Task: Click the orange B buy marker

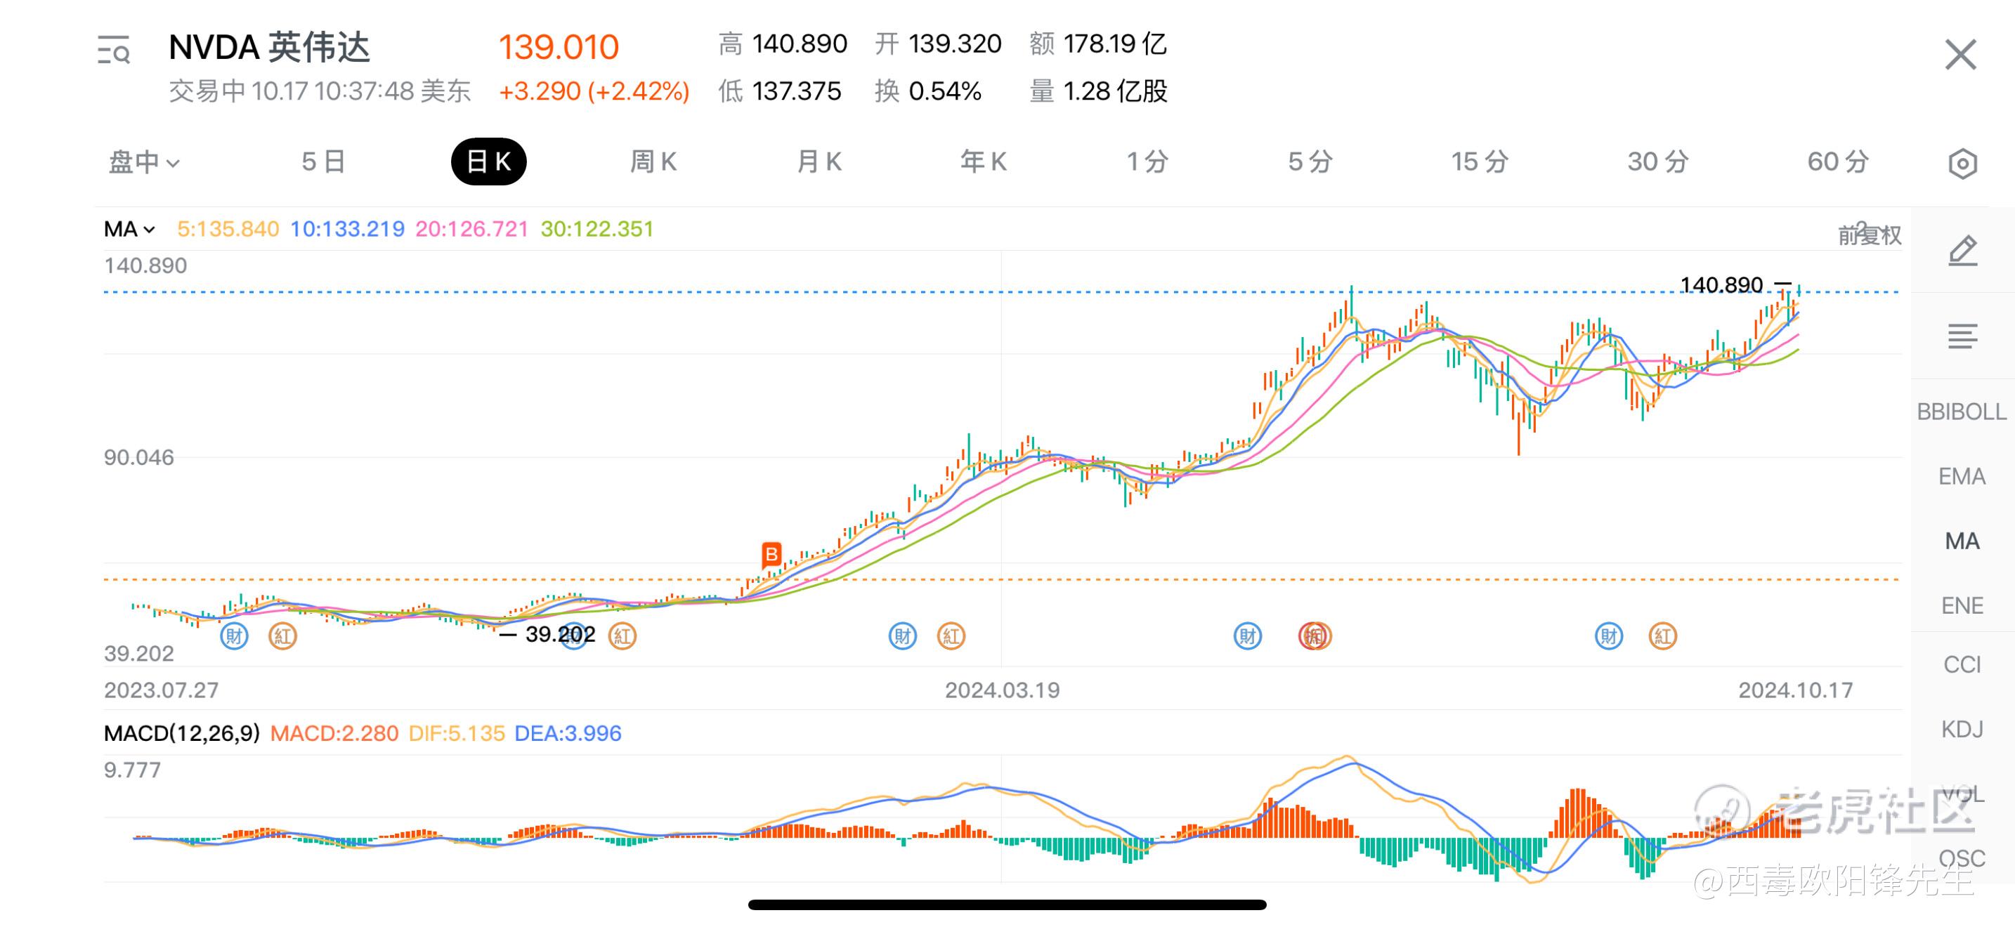Action: [x=771, y=554]
